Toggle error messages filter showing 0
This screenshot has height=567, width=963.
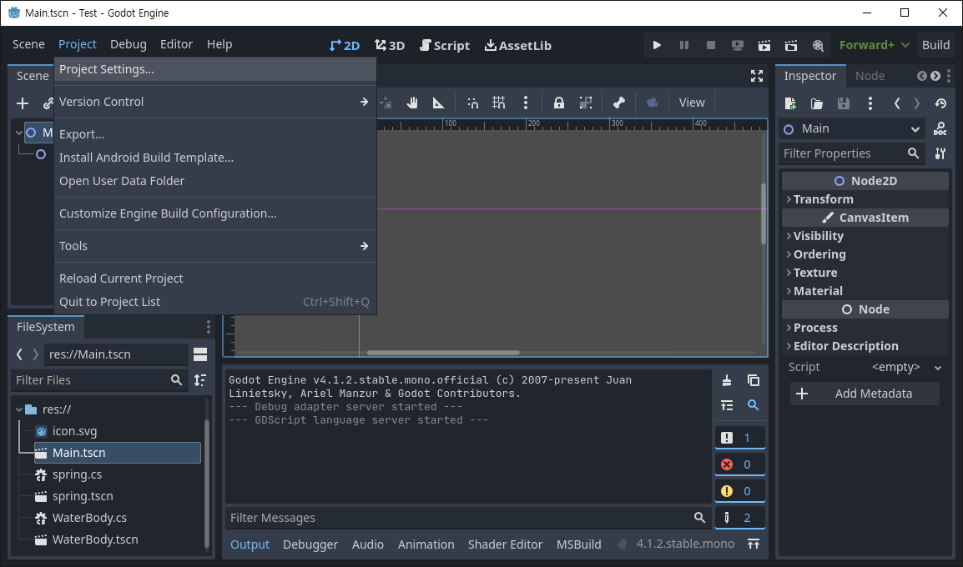coord(740,464)
